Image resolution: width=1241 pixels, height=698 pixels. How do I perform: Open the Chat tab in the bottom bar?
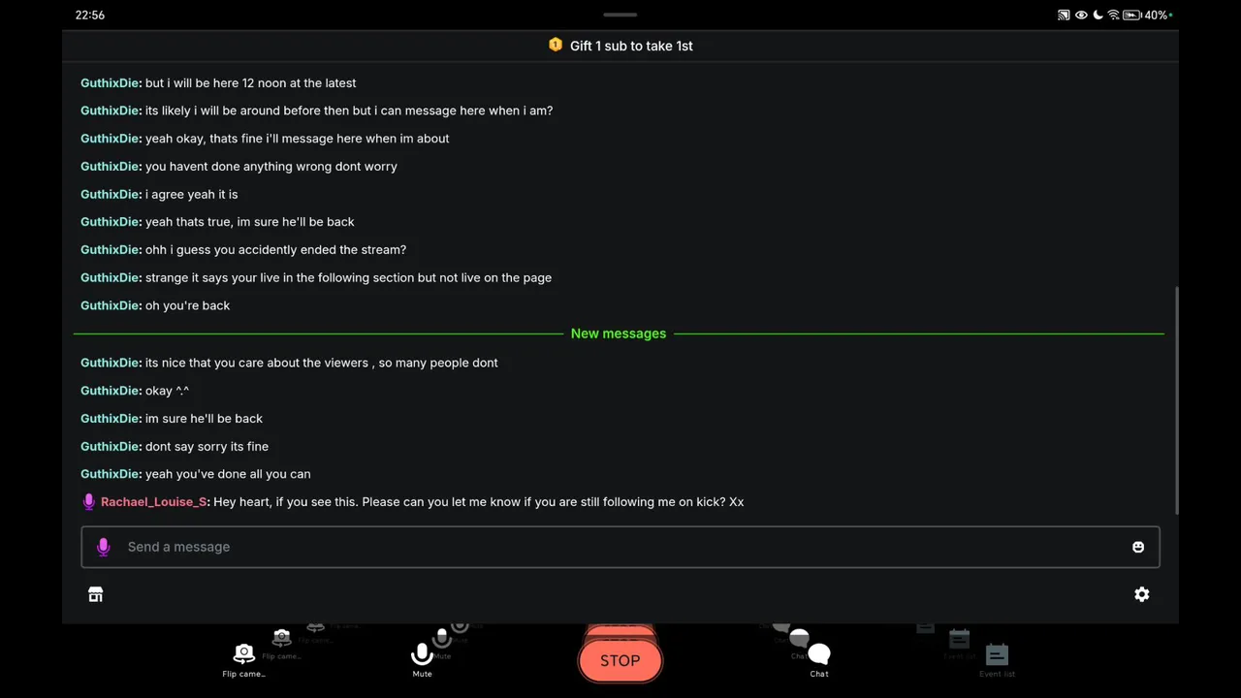(819, 659)
